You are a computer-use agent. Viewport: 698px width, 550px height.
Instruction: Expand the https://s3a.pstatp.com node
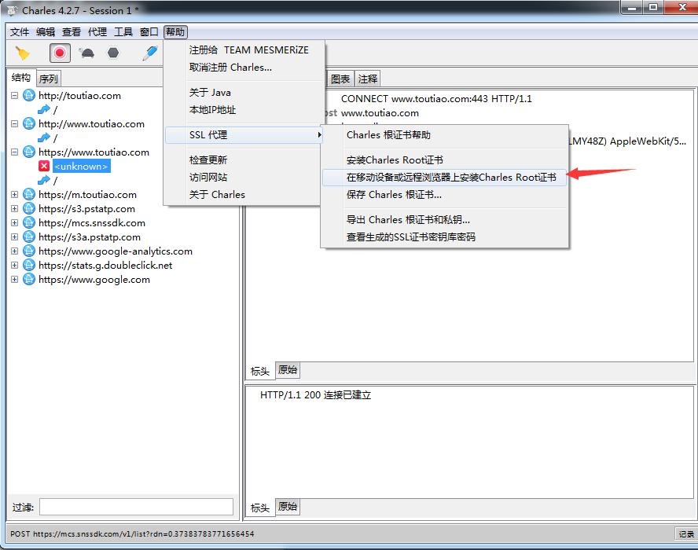pyautogui.click(x=15, y=236)
